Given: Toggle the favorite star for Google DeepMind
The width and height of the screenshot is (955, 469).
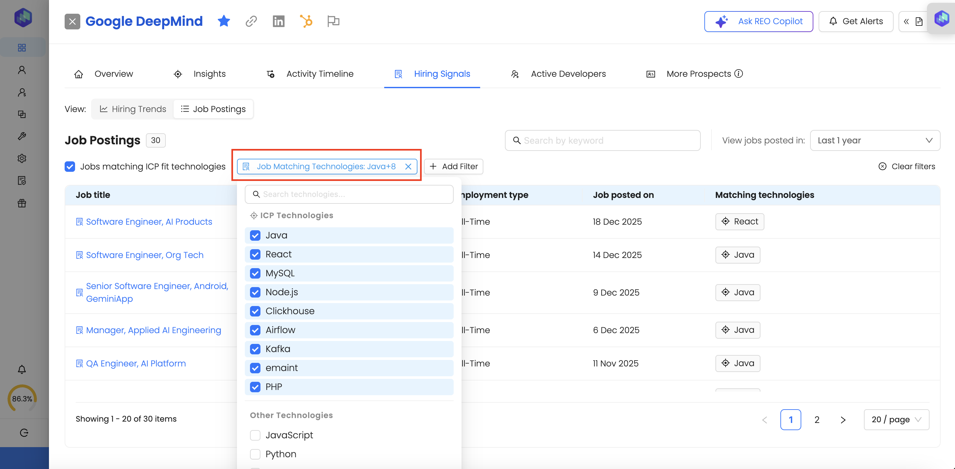Looking at the screenshot, I should (x=224, y=21).
